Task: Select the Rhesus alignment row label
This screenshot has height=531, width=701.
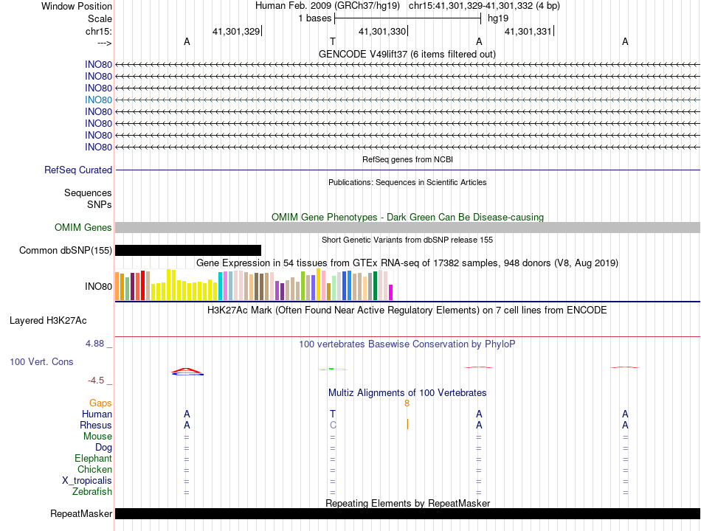Action: point(96,425)
